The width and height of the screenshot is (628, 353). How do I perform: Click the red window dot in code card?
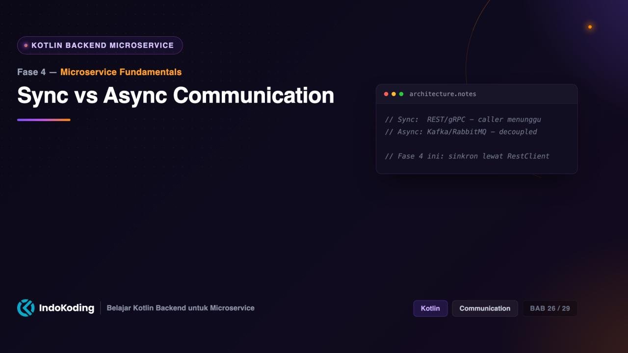(386, 94)
